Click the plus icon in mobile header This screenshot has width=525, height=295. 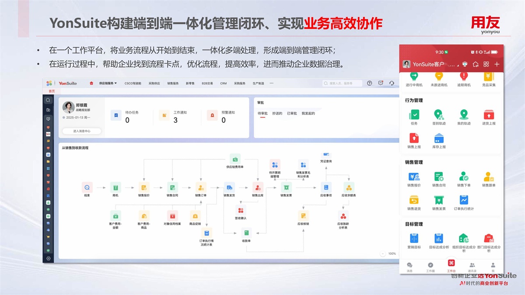coord(497,64)
